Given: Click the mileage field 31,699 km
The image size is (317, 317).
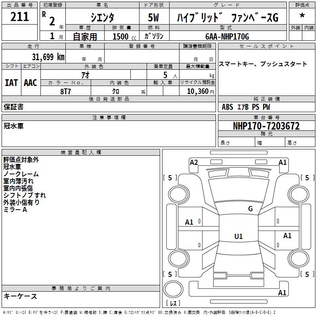Looking at the screenshot, I should coord(34,56).
